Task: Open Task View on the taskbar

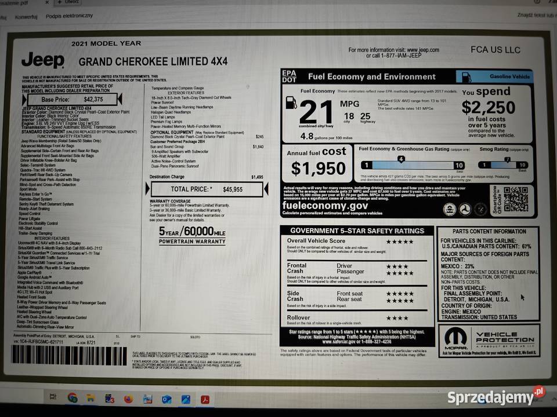Action: coord(53,397)
